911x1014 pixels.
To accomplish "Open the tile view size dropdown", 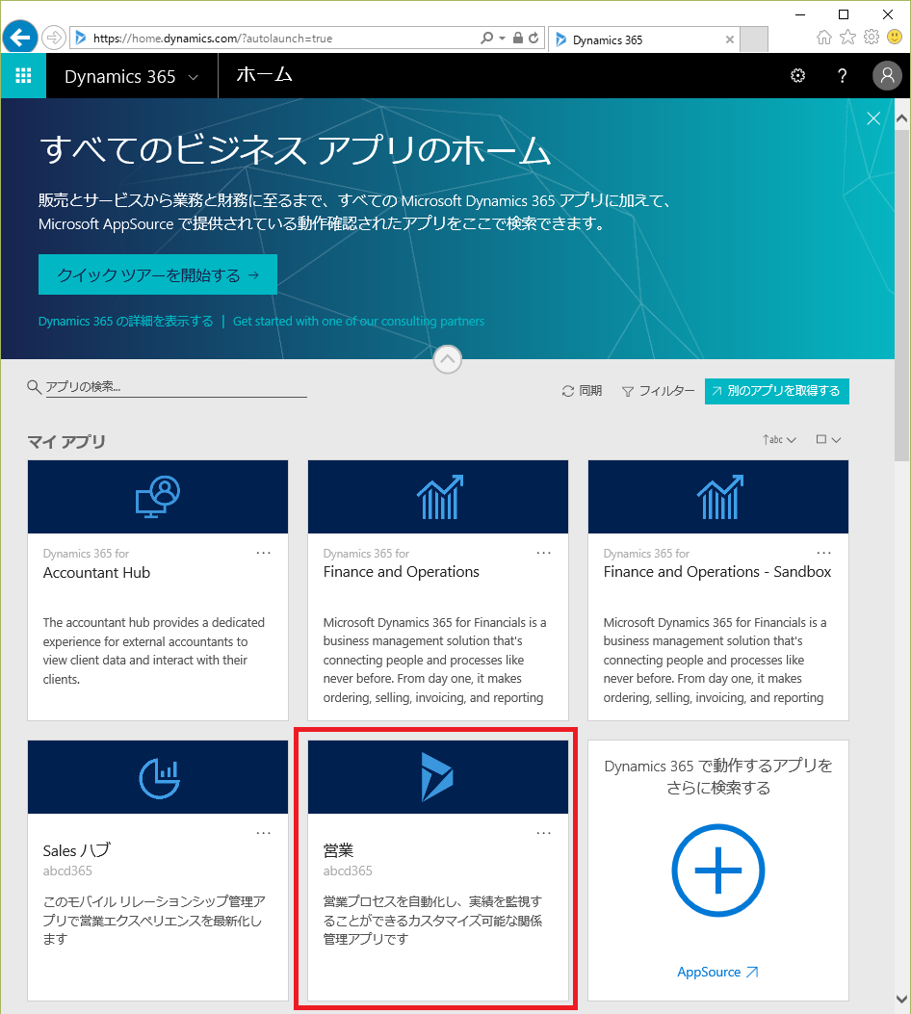I will [x=828, y=440].
